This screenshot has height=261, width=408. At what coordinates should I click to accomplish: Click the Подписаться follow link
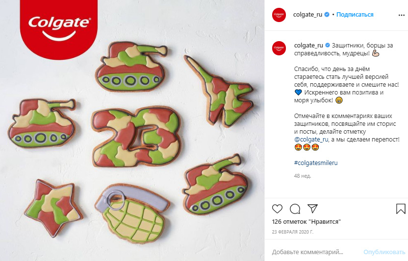point(355,15)
